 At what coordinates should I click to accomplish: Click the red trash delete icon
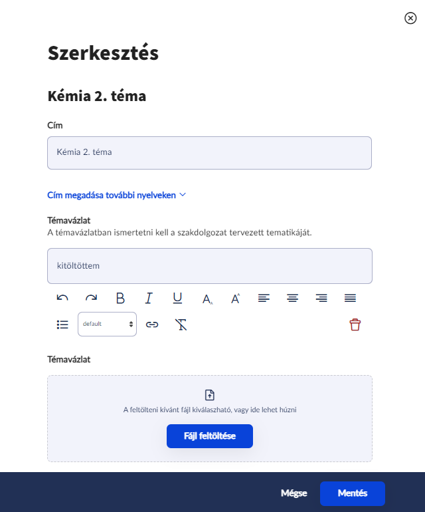tap(355, 324)
